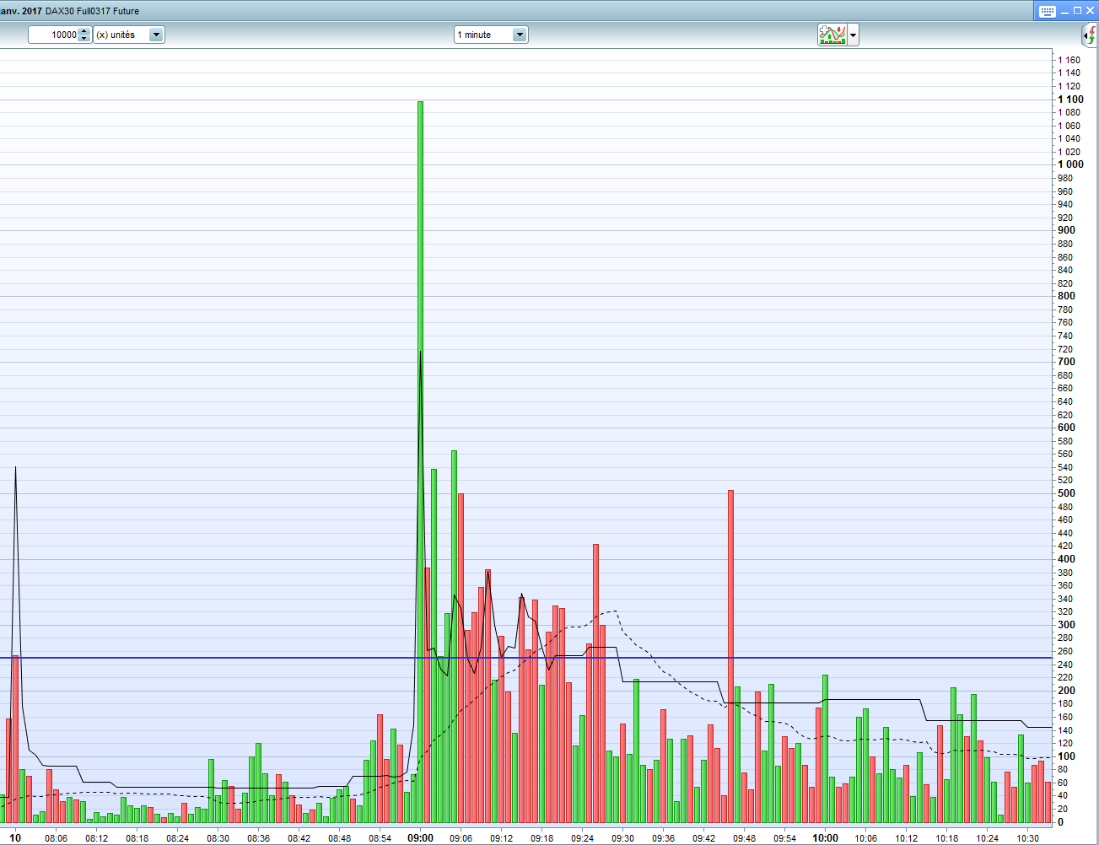Open the 1 minute timeframe dropdown
Viewport: 1099px width, 845px height.
[491, 35]
